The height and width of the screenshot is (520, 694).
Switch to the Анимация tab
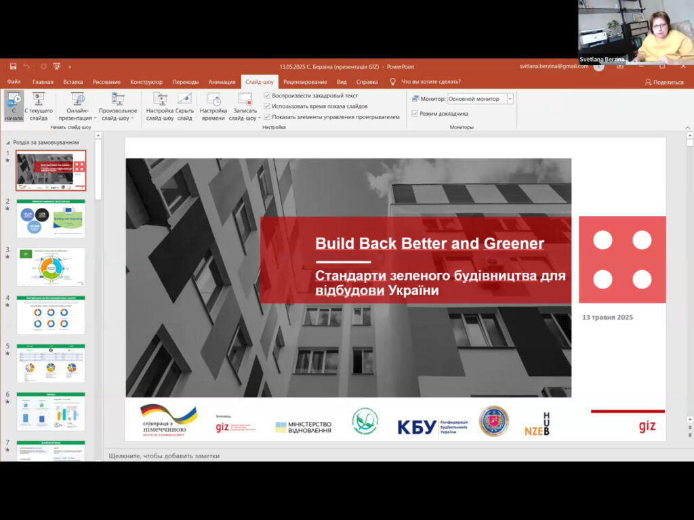(222, 82)
